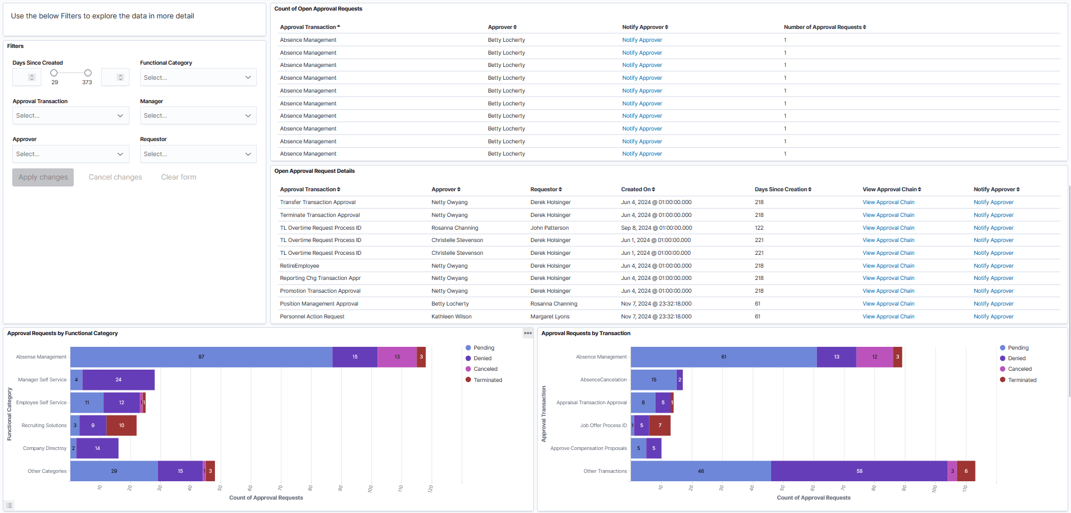Sort Number of Approval Requests via sort arrows
1071x513 pixels.
[x=866, y=27]
